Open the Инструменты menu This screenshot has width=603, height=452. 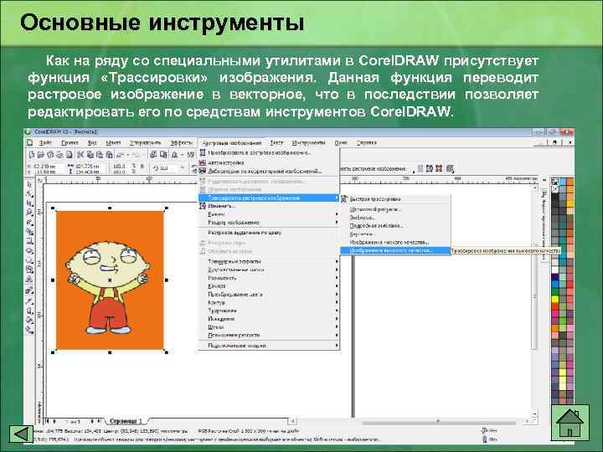click(x=308, y=142)
